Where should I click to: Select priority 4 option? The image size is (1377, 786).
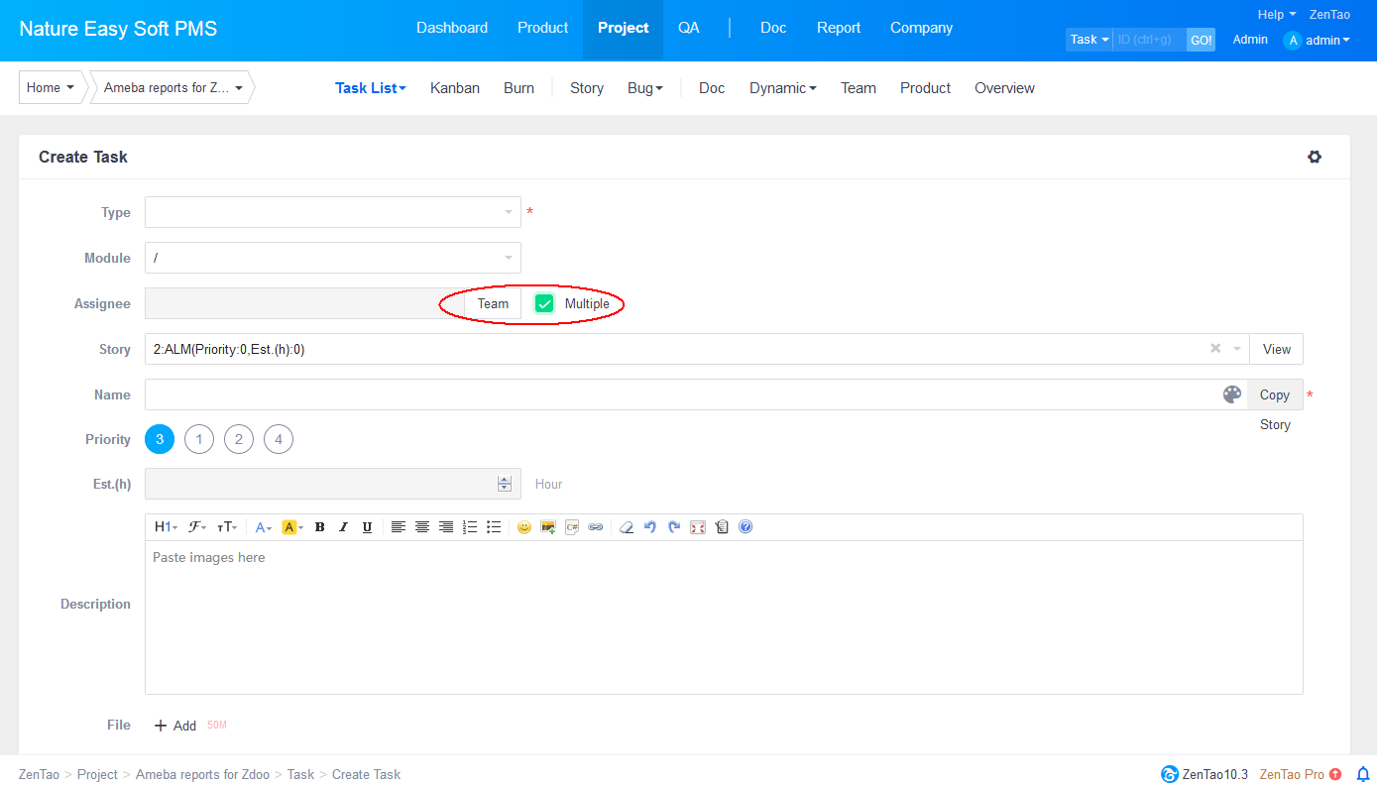(x=279, y=439)
